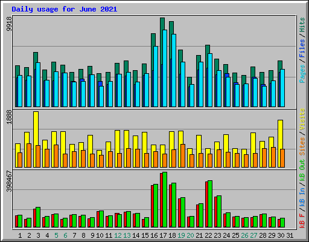Image resolution: width=309 pixels, height=242 pixels.
Task: Click the cyan Pages bar for day 18
Action: tap(174, 70)
